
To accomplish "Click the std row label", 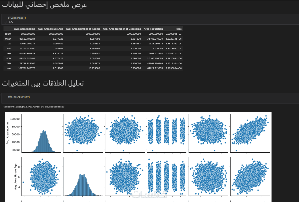I will click(x=9, y=44).
